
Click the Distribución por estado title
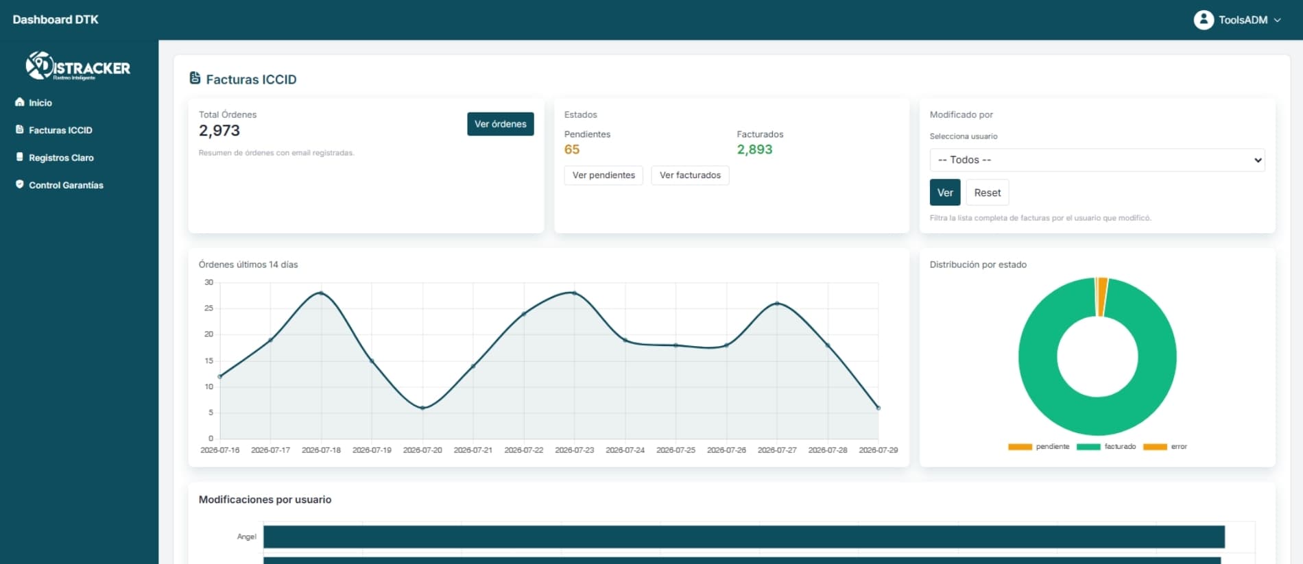tap(978, 265)
